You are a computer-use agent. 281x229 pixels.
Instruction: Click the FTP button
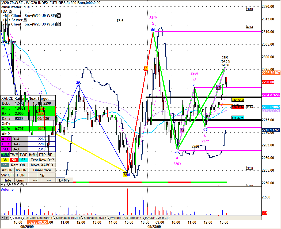[x=42, y=155]
